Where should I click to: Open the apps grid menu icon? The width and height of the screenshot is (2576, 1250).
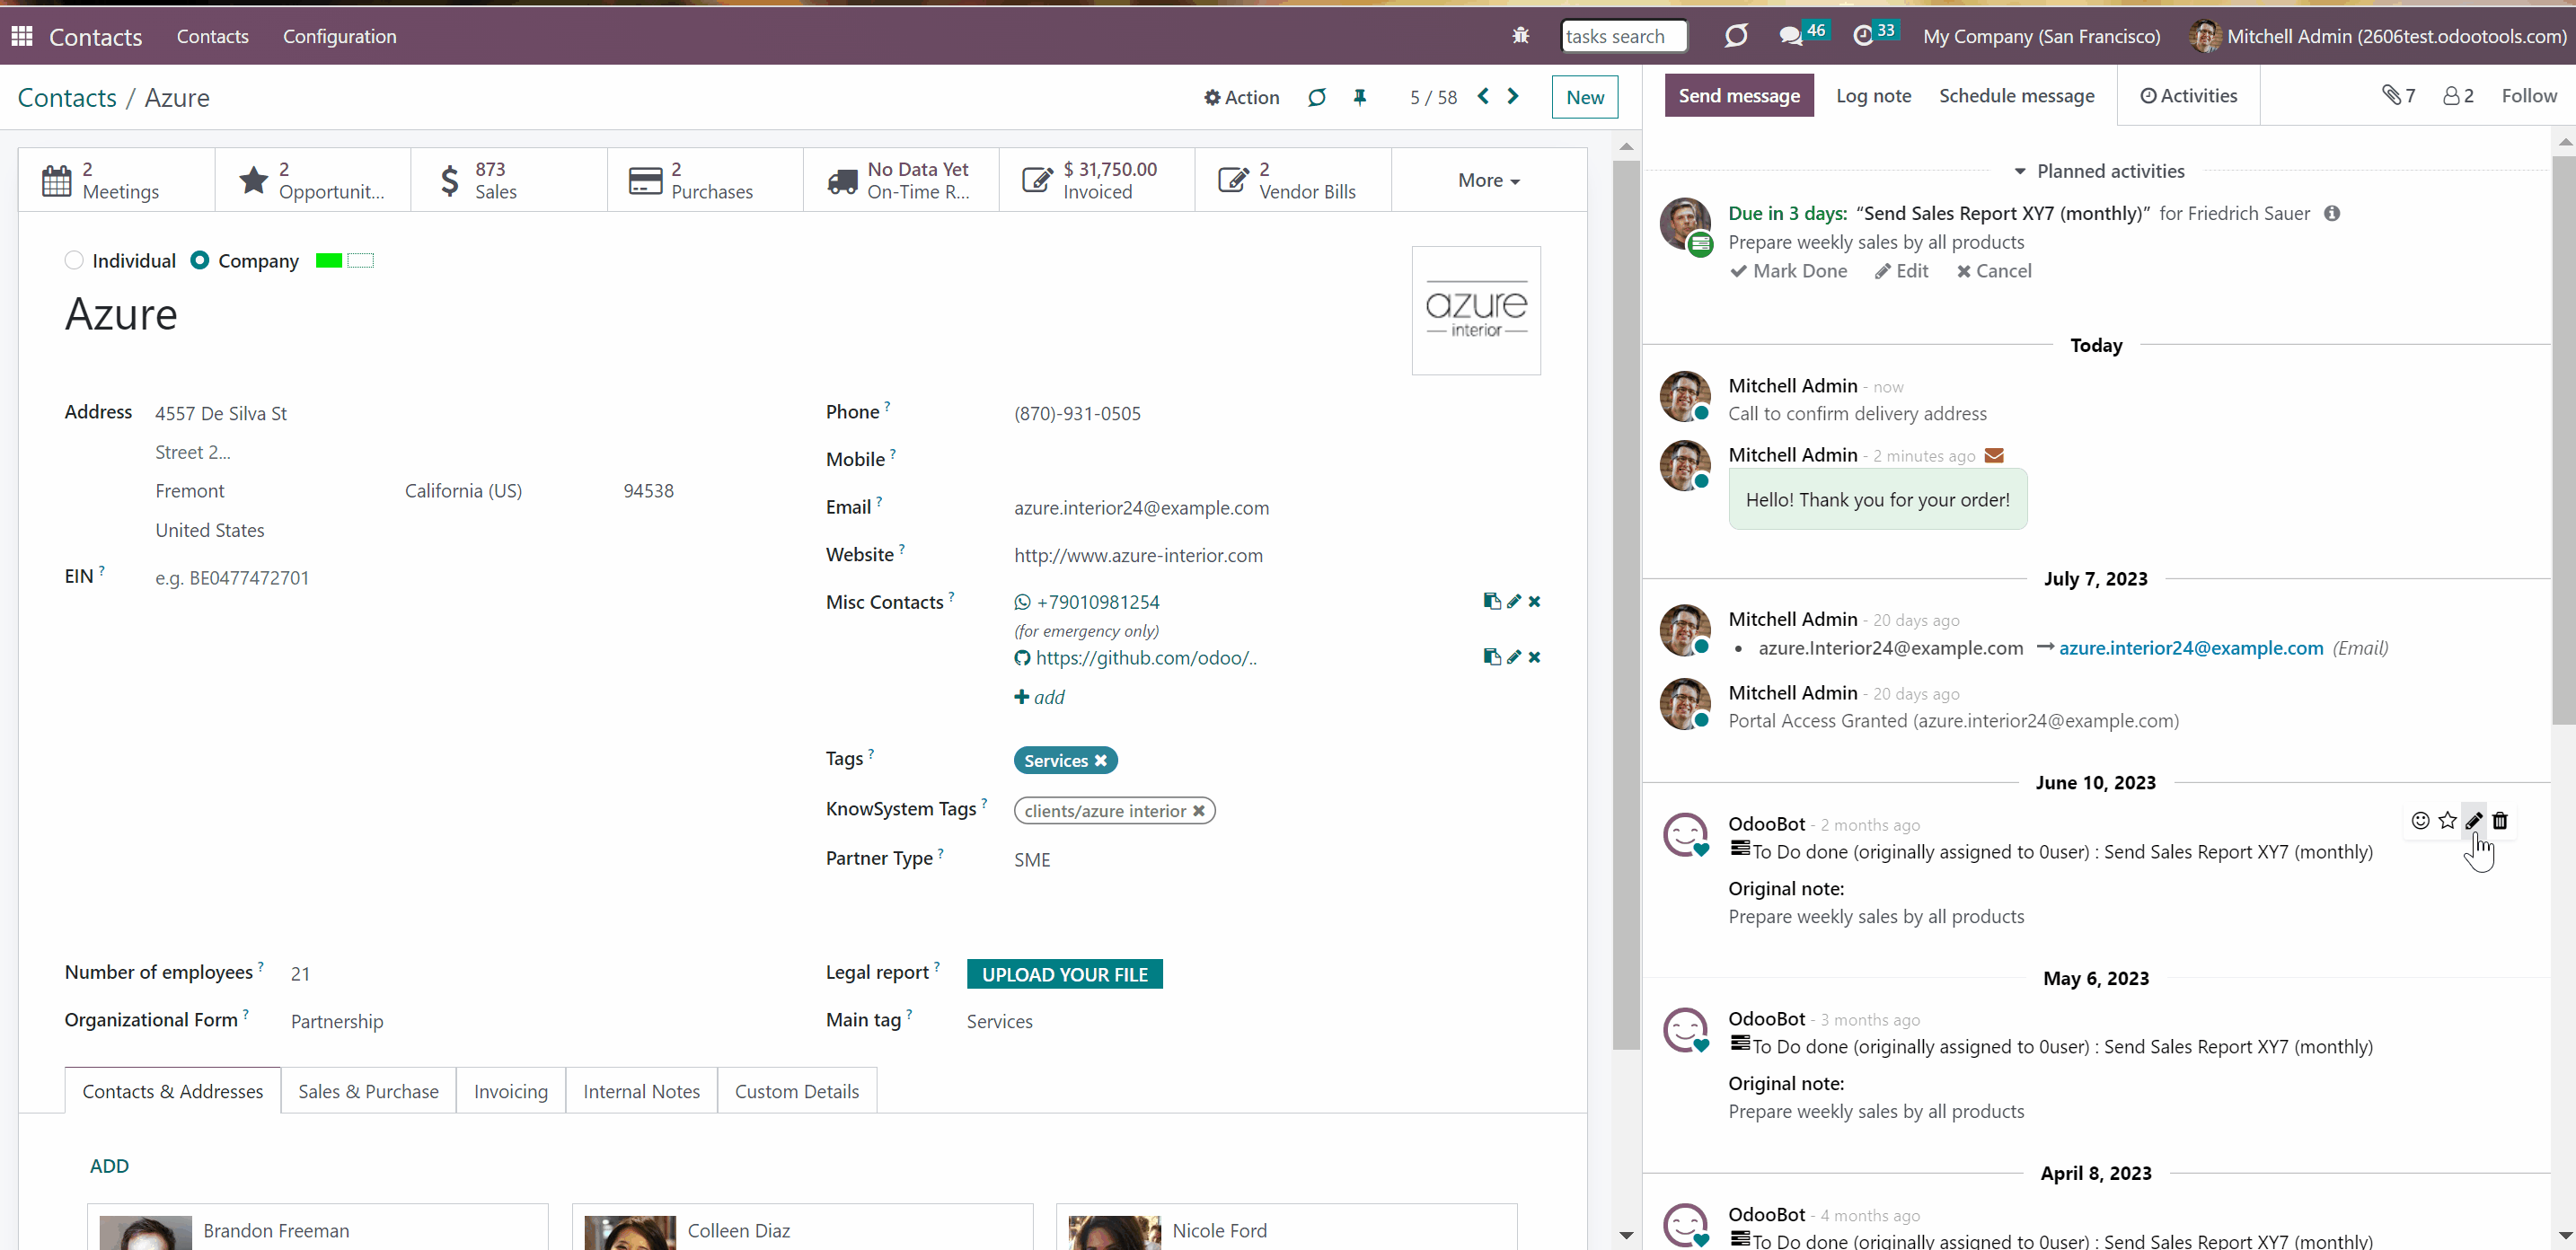coord(22,36)
